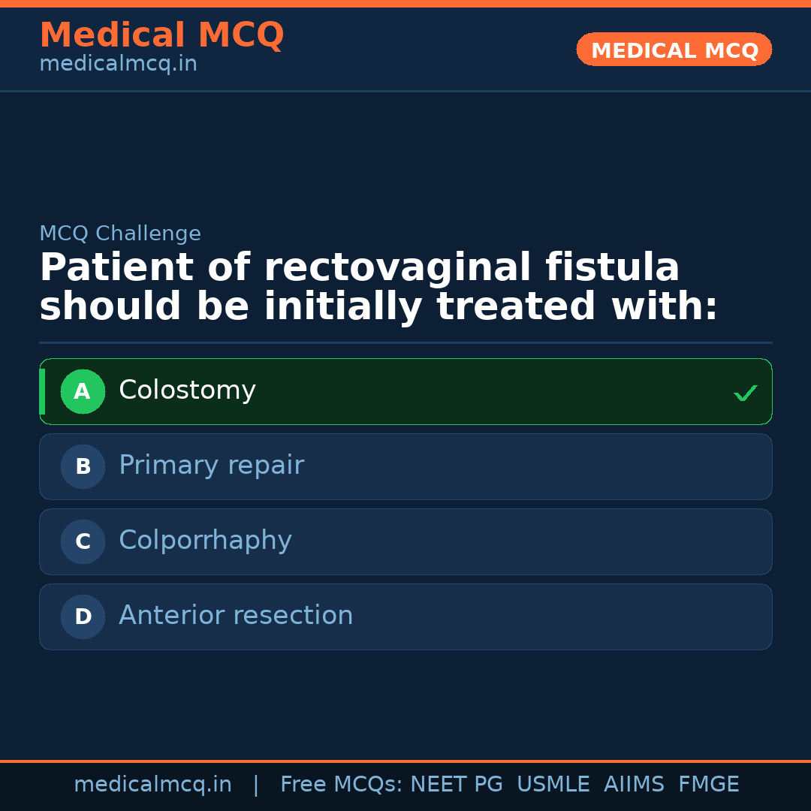Click the Free MCQs footer label
The width and height of the screenshot is (811, 811).
click(341, 785)
